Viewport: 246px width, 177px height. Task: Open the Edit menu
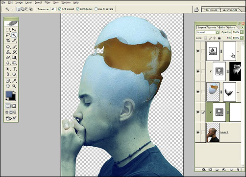(10, 2)
